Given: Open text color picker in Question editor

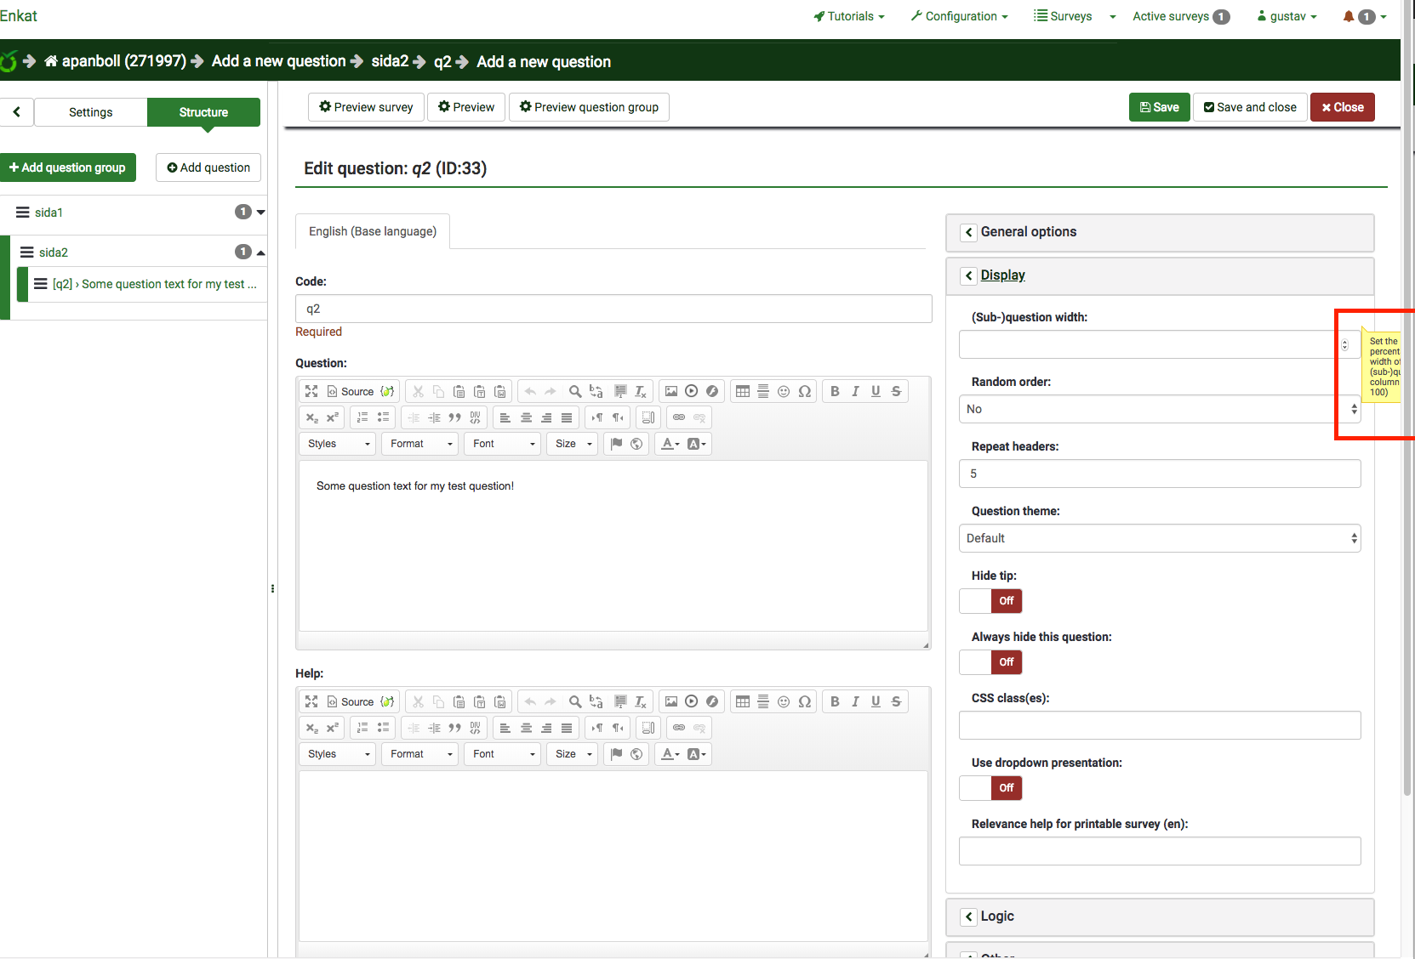Looking at the screenshot, I should point(670,444).
